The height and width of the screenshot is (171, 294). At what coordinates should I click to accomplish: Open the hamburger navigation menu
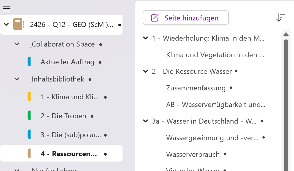7,9
